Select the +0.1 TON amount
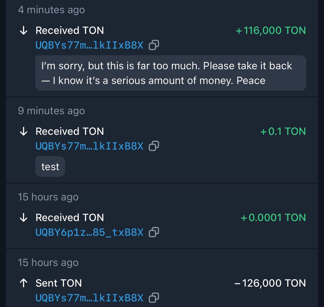Image resolution: width=324 pixels, height=307 pixels. click(x=283, y=131)
